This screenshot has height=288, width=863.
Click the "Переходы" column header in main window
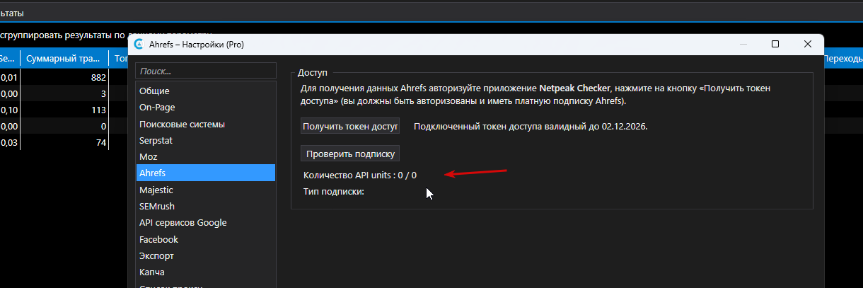(843, 58)
